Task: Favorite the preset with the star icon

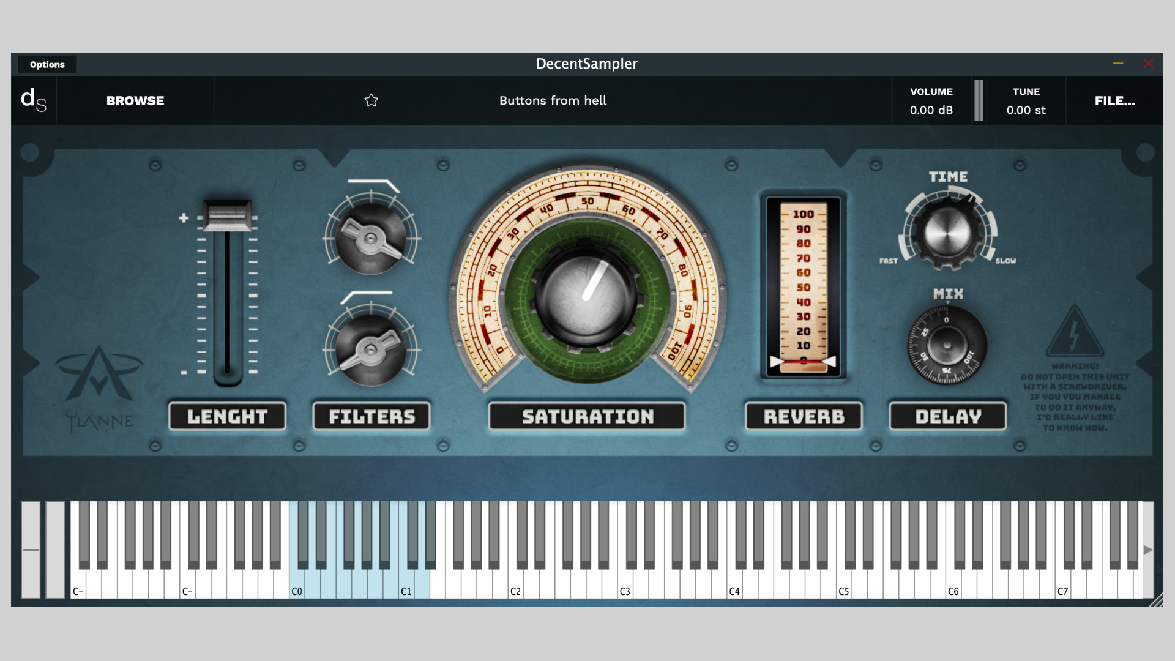Action: tap(371, 100)
